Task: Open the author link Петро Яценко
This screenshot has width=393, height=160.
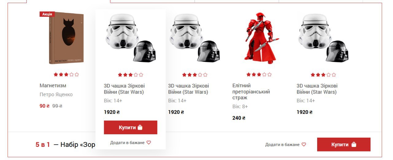Action: click(x=56, y=95)
